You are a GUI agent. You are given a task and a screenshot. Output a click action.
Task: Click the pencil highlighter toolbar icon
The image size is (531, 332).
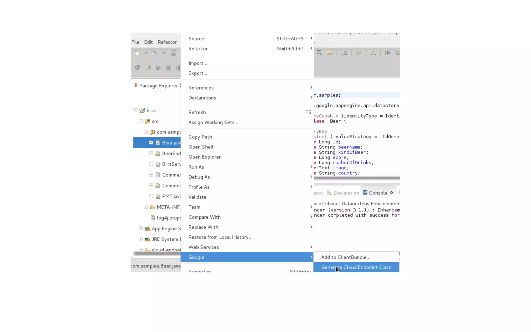click(x=148, y=68)
